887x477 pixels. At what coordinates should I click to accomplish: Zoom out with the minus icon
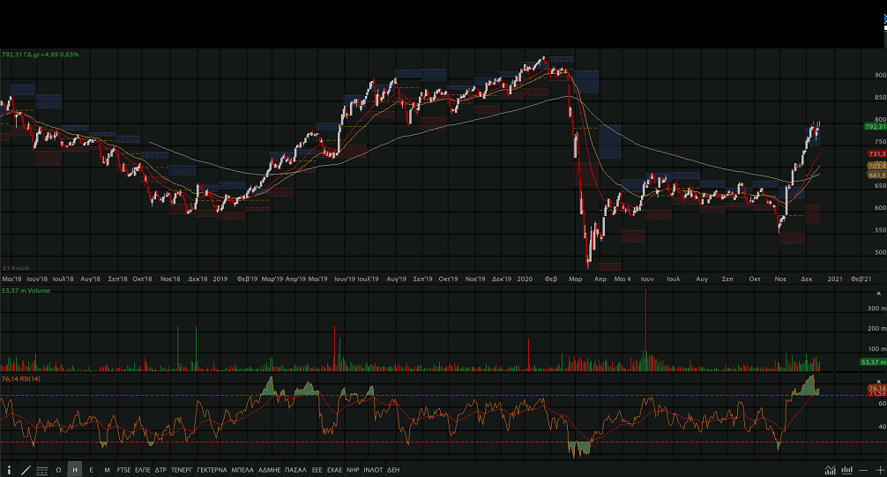pyautogui.click(x=863, y=470)
